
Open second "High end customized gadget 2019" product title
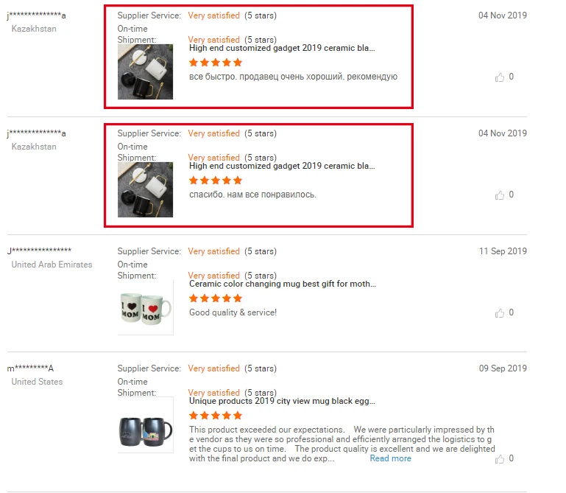[x=282, y=166]
